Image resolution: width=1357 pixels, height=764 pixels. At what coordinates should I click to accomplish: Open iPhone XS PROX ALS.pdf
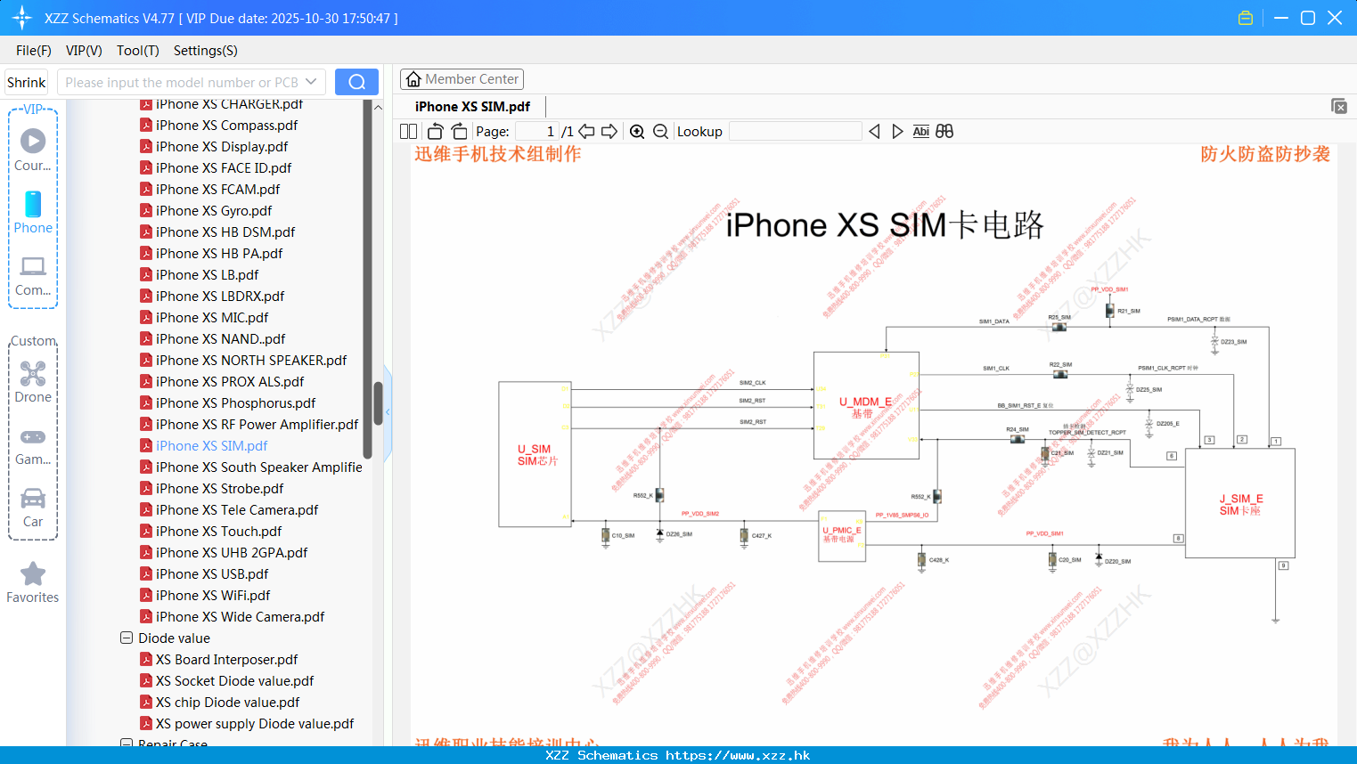point(230,382)
